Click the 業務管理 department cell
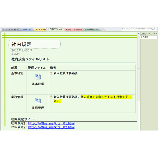The image size is (158, 158). (18, 104)
